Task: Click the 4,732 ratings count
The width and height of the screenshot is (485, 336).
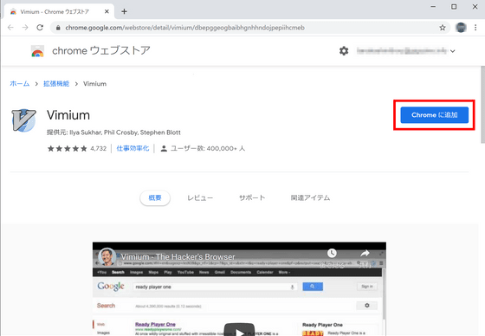Action: click(x=99, y=149)
